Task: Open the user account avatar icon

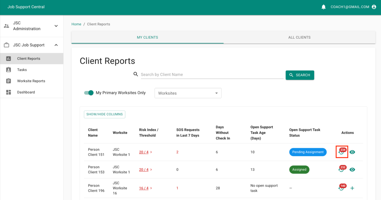Action: (x=374, y=7)
